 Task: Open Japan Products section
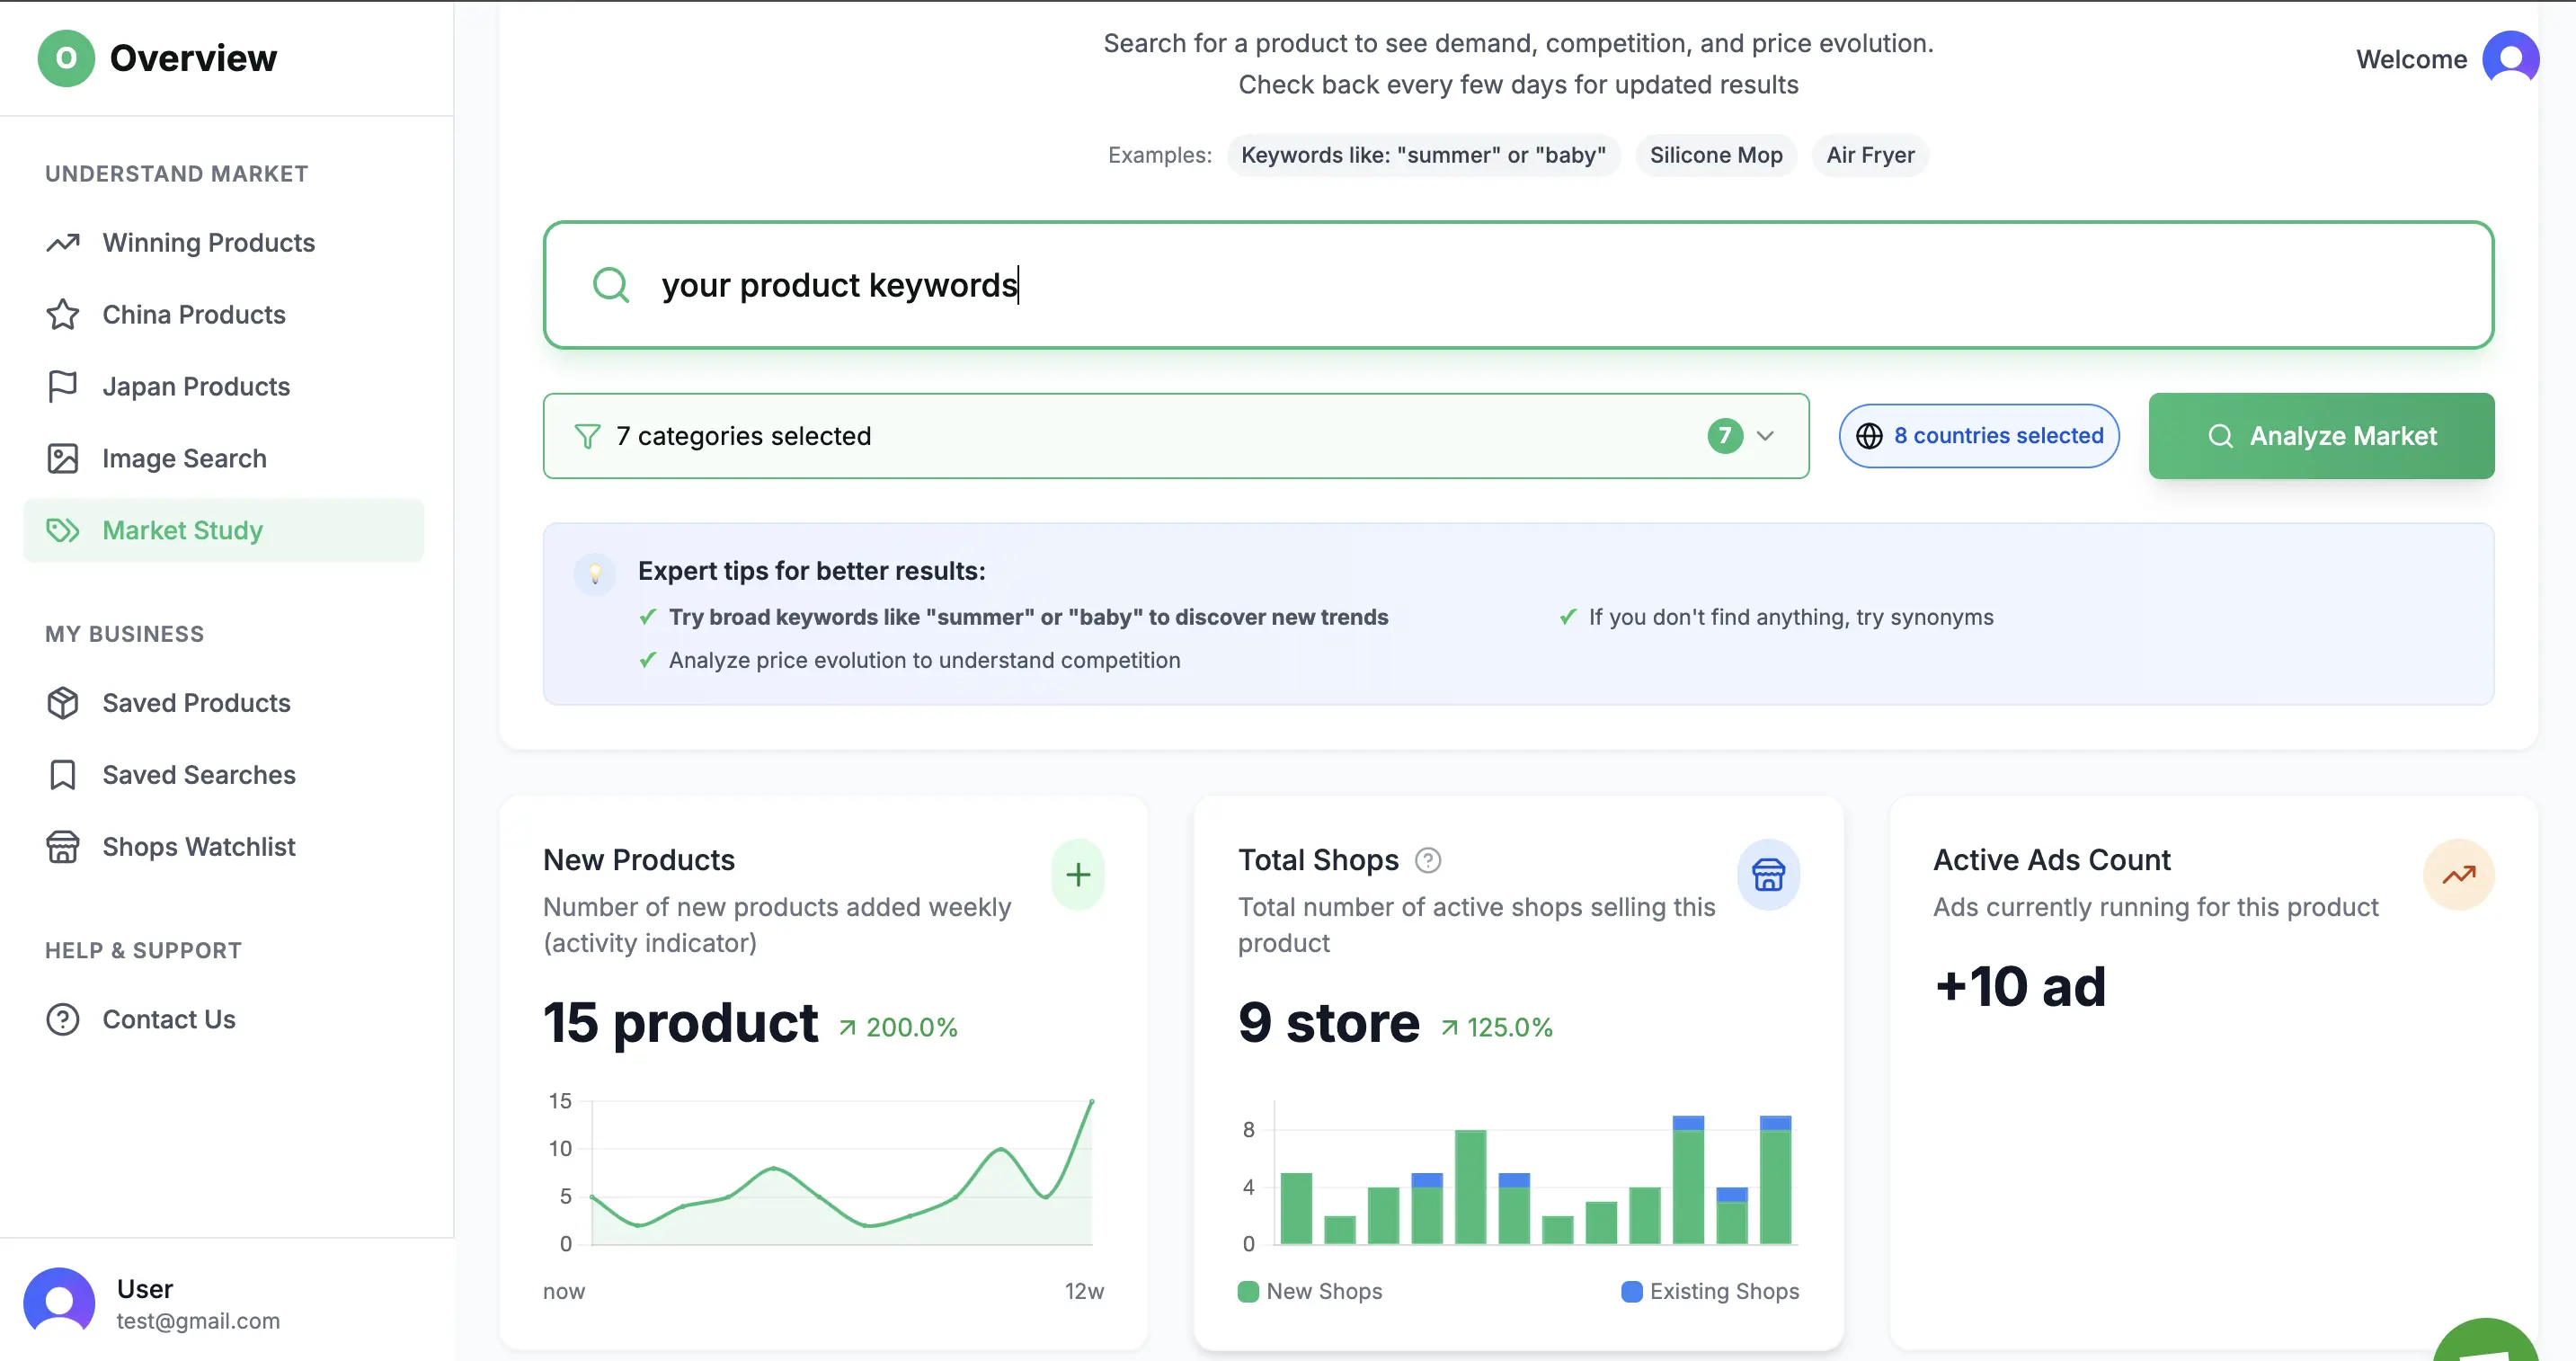tap(195, 386)
